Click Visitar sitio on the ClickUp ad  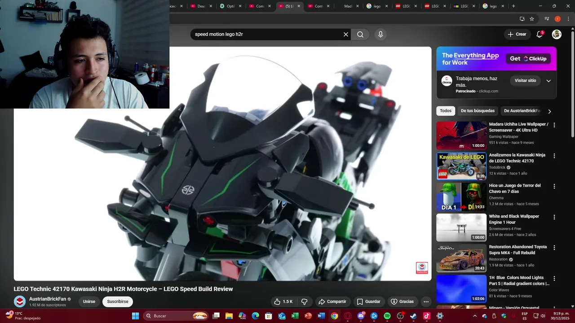525,81
